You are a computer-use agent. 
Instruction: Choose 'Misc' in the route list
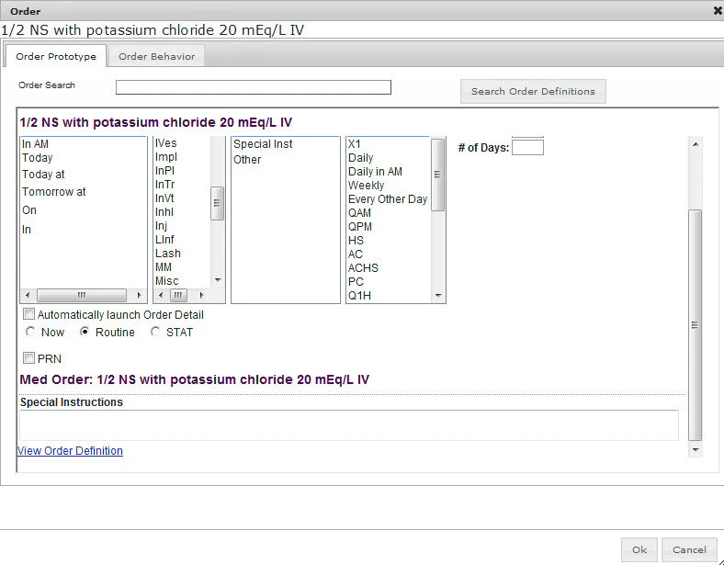(x=166, y=281)
